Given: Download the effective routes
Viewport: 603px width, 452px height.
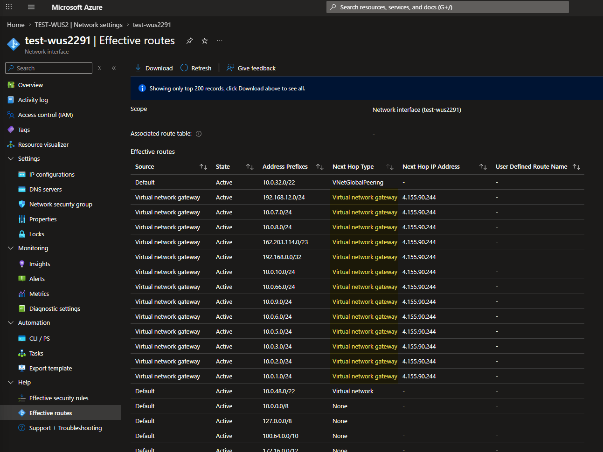Looking at the screenshot, I should pyautogui.click(x=153, y=68).
